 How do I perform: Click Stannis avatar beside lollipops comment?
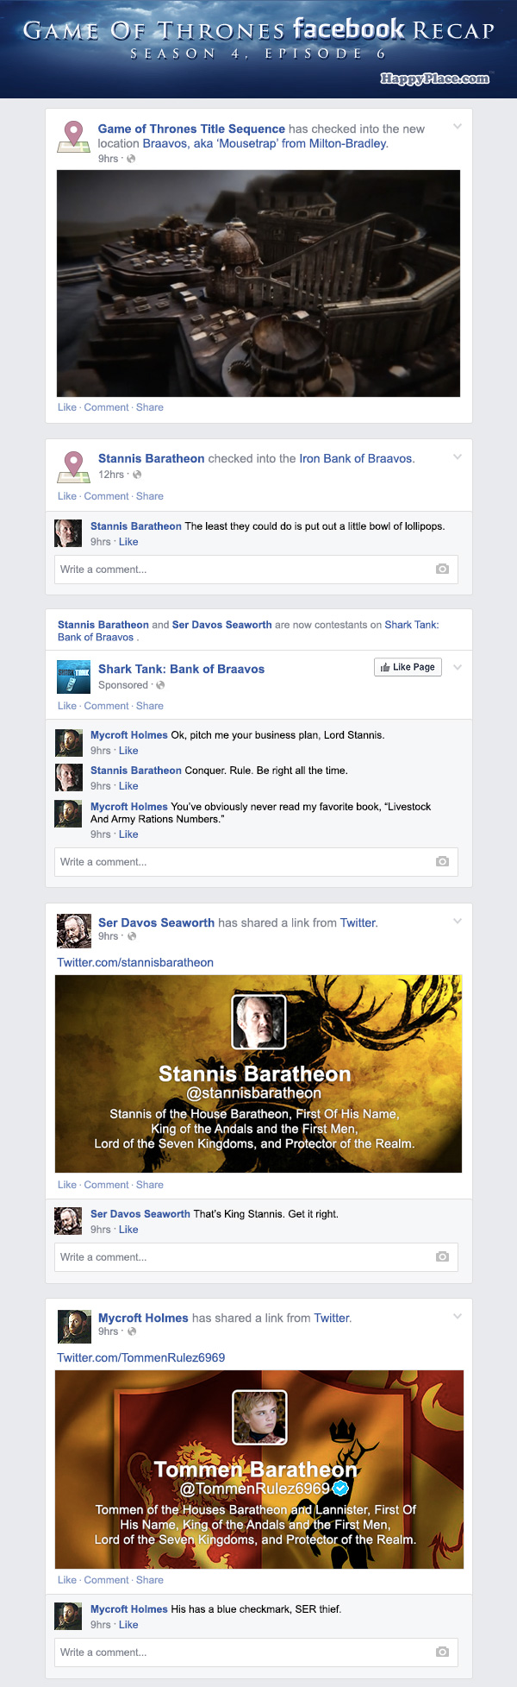tap(69, 533)
